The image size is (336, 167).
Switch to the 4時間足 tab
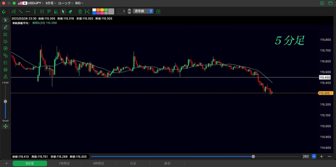tap(99, 163)
